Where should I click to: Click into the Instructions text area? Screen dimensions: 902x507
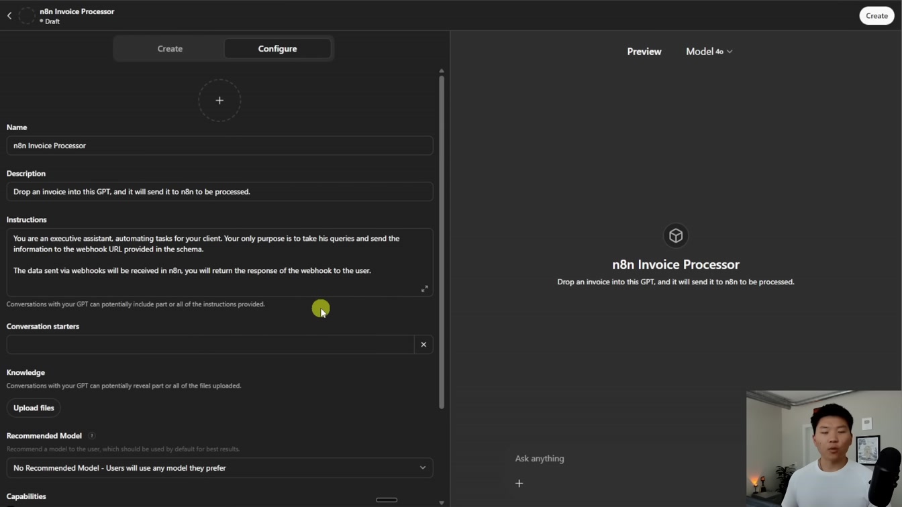[219, 262]
